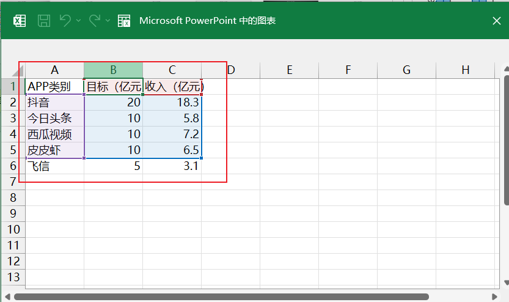Image resolution: width=509 pixels, height=302 pixels.
Task: Select row 6 header
Action: [x=13, y=166]
